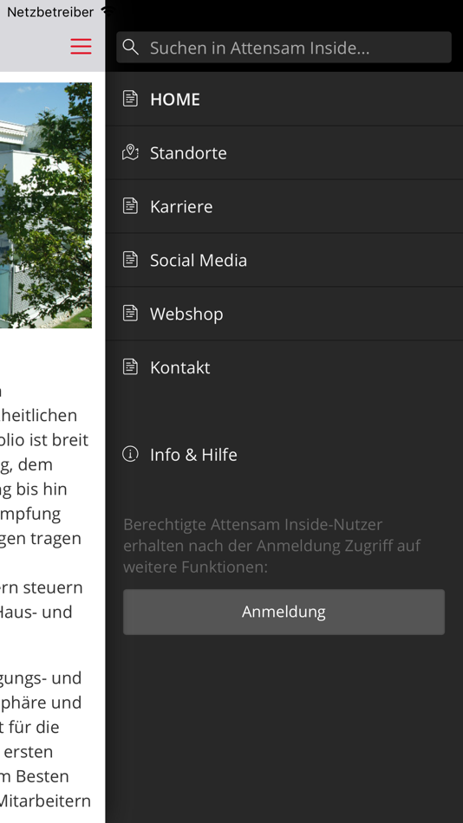This screenshot has height=823, width=463.
Task: Open the HOME menu entry
Action: [x=284, y=100]
